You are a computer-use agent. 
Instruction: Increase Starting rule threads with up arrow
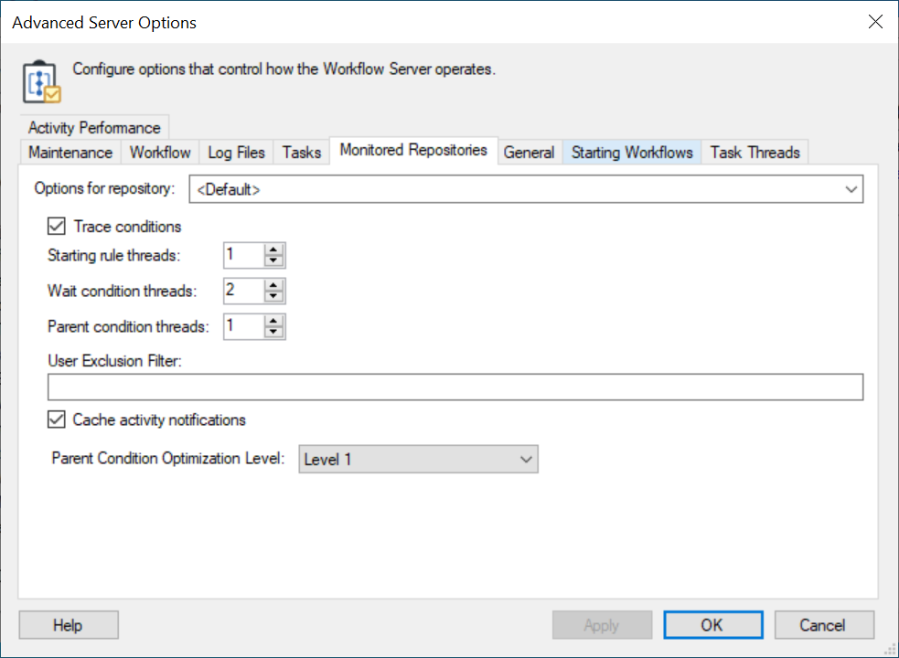tap(273, 249)
